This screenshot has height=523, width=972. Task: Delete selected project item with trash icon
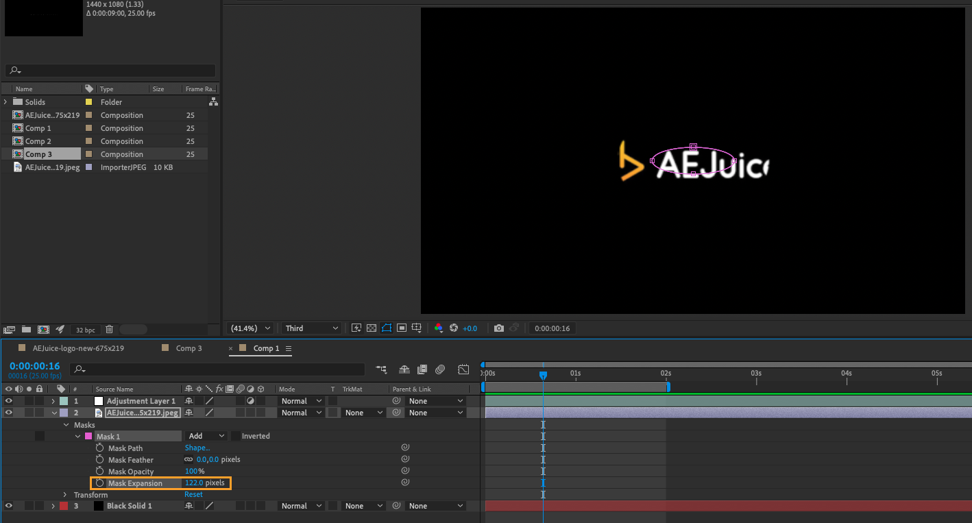click(109, 330)
